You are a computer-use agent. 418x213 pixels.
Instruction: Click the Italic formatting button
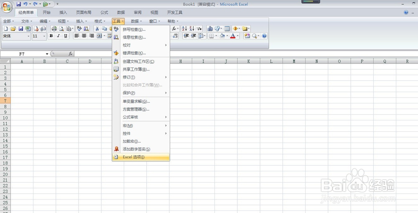pyautogui.click(x=59, y=36)
